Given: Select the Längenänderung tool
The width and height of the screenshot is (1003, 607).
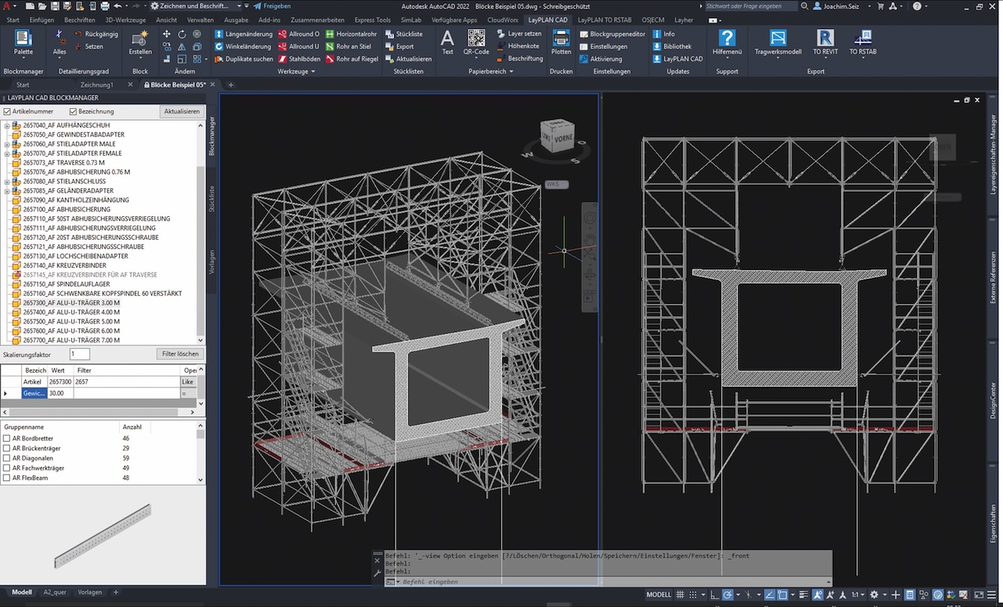Looking at the screenshot, I should tap(243, 34).
